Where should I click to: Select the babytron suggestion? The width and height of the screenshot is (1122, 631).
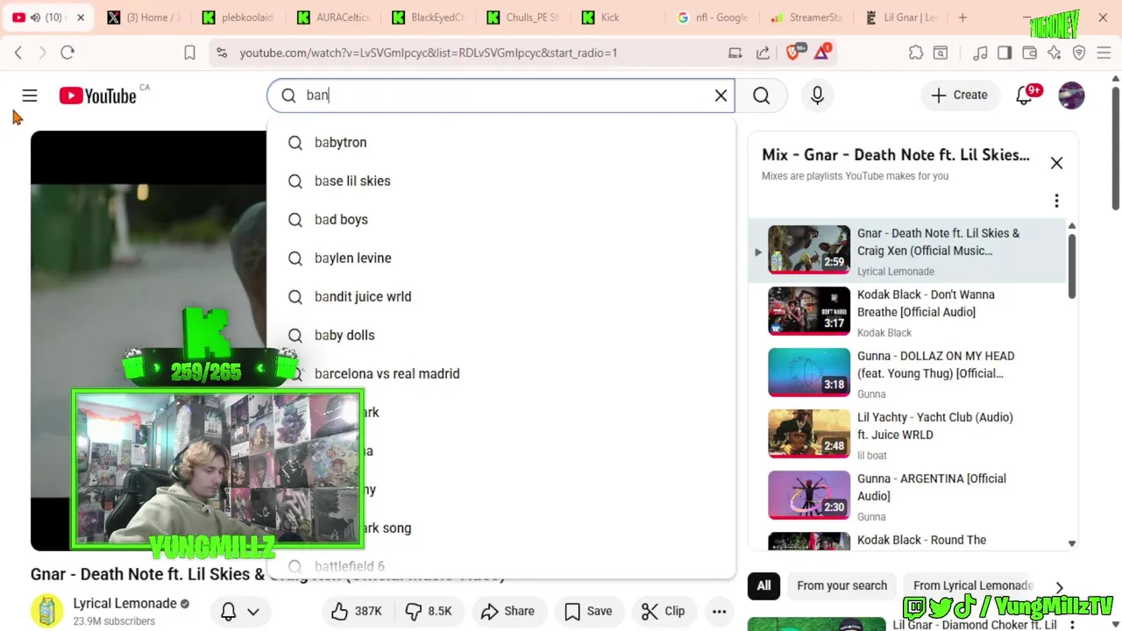501,142
